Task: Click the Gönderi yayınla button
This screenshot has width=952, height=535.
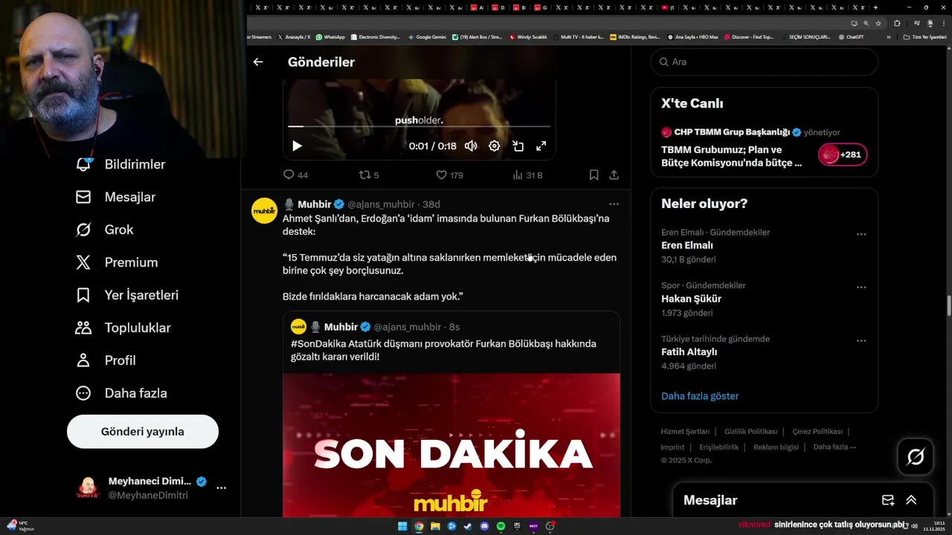Action: click(143, 432)
